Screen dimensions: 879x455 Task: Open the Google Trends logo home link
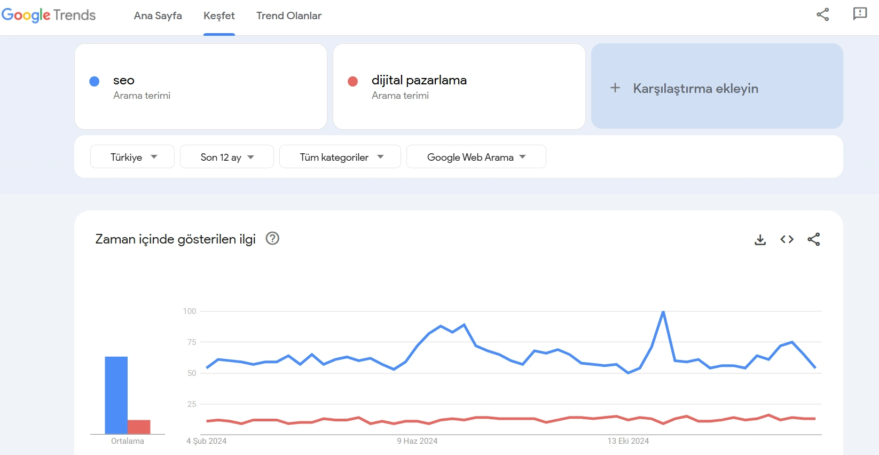(x=49, y=15)
